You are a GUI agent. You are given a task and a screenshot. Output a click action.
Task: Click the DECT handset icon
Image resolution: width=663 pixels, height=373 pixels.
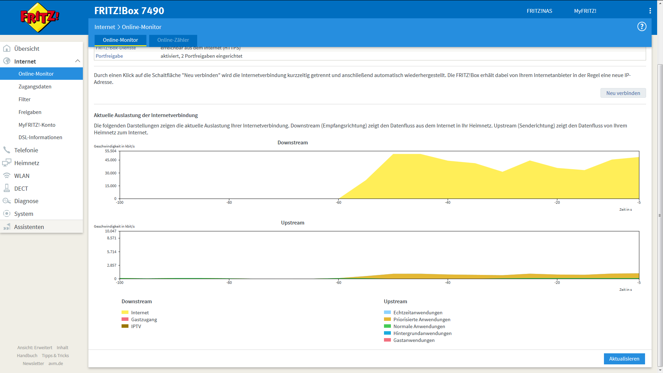(x=7, y=188)
